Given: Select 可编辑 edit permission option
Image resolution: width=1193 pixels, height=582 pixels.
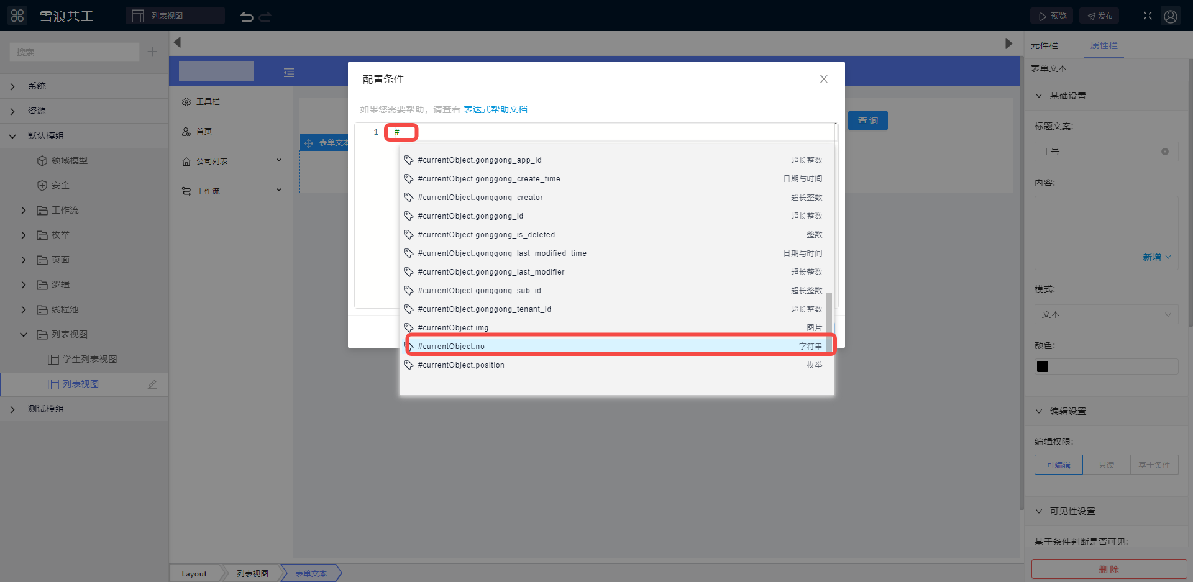Looking at the screenshot, I should click(1058, 465).
